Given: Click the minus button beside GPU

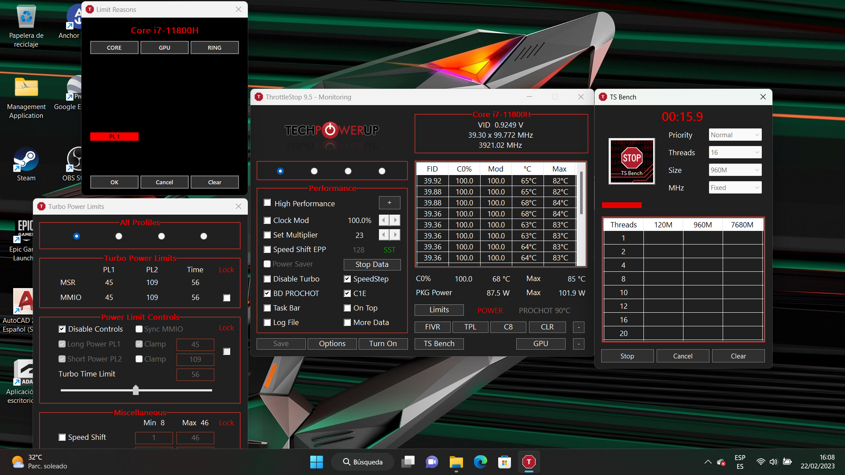Looking at the screenshot, I should 579,344.
